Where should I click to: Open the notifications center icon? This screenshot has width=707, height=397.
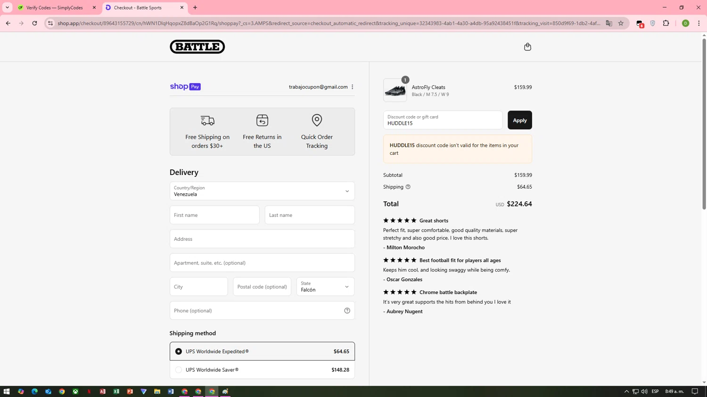point(695,391)
